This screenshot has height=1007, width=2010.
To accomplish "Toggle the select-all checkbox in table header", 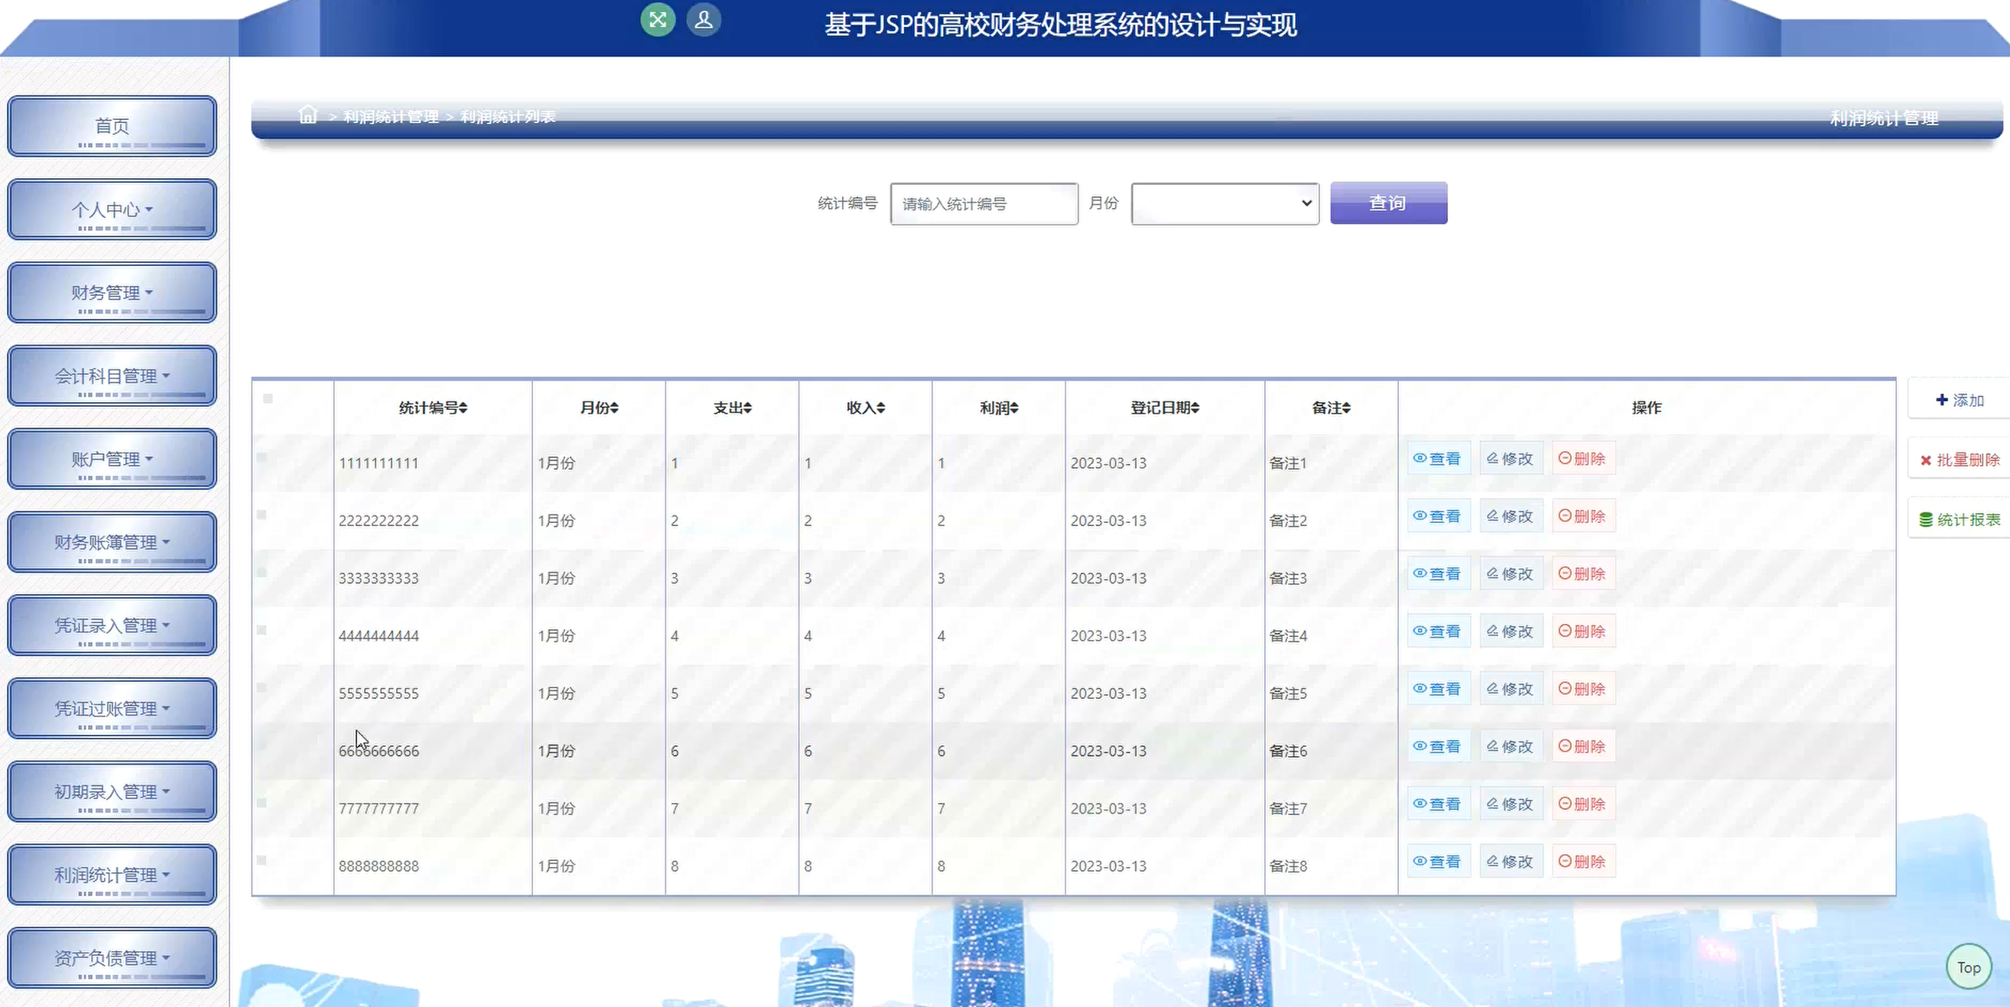I will pyautogui.click(x=268, y=399).
